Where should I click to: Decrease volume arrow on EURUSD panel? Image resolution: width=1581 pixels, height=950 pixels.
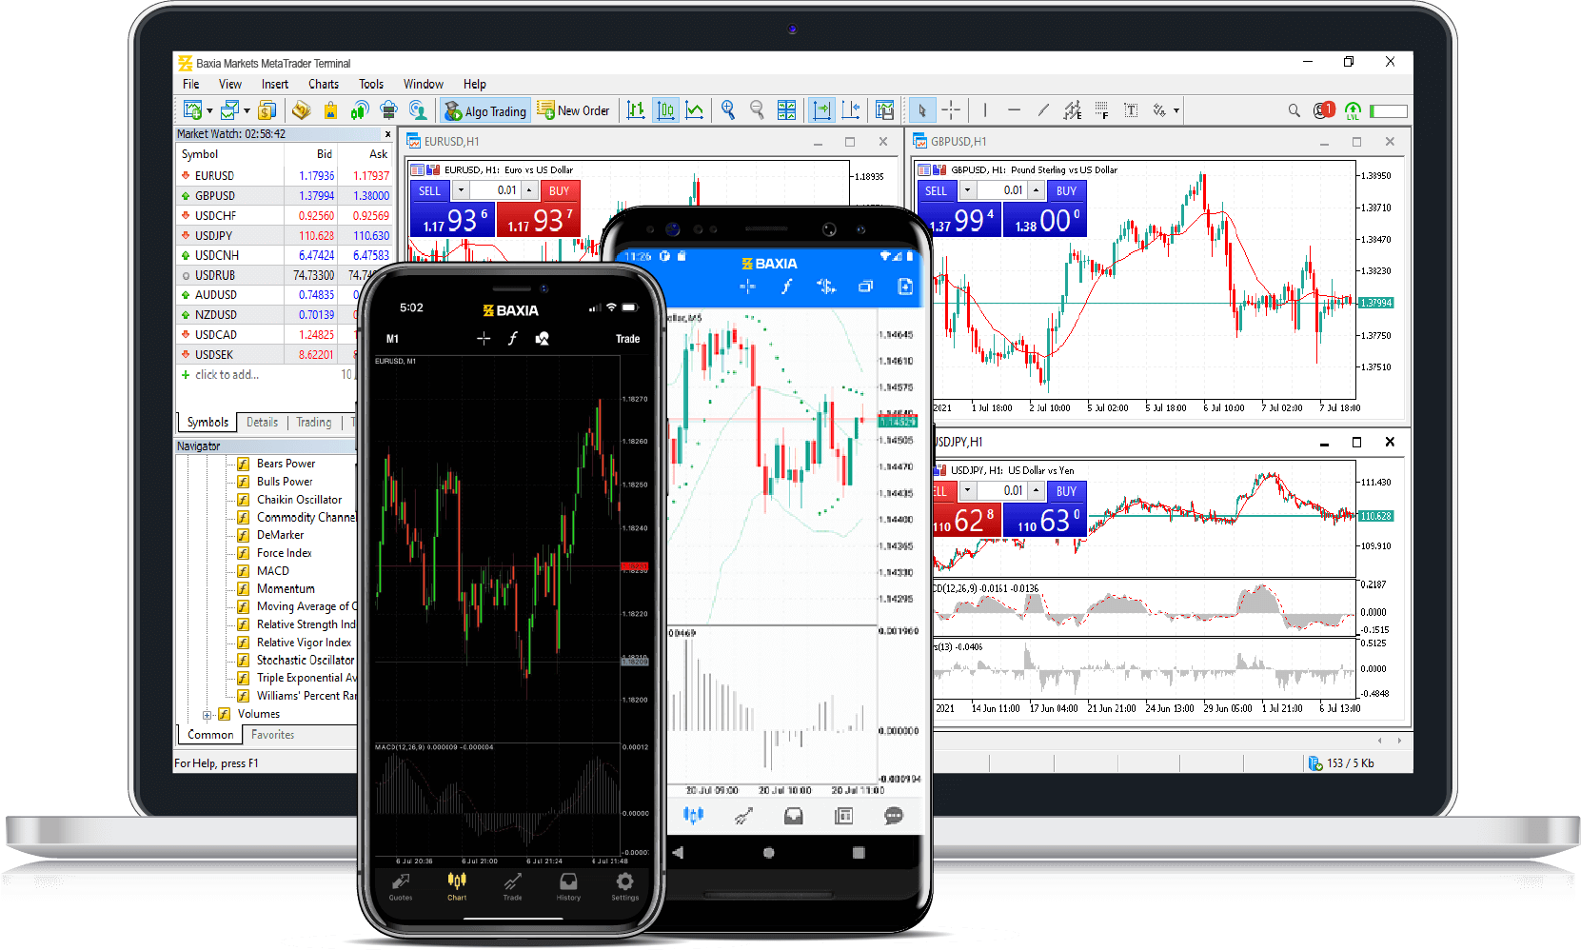click(461, 190)
